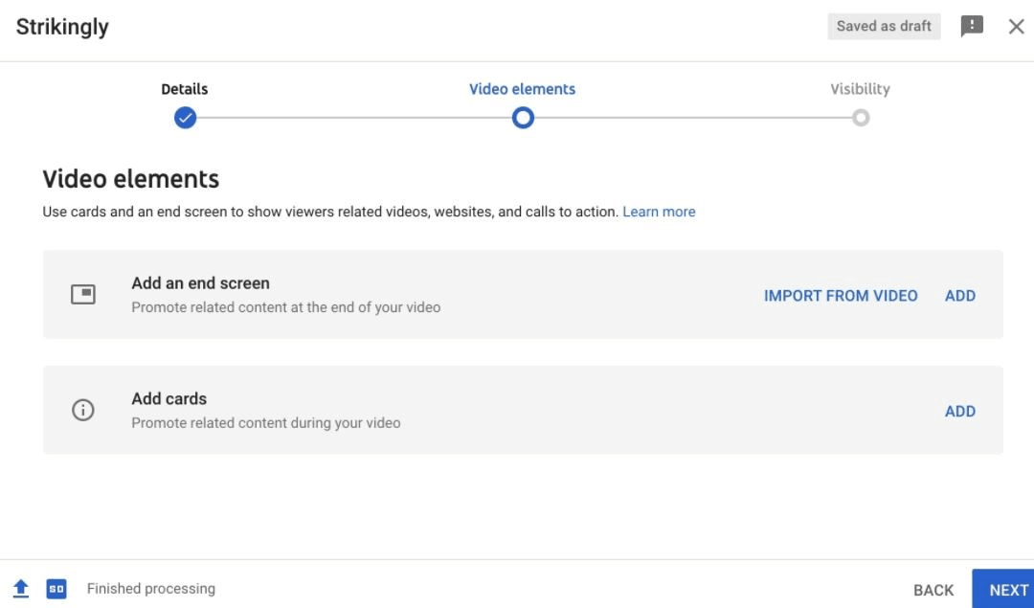Click the Visibility step circle

tap(860, 117)
